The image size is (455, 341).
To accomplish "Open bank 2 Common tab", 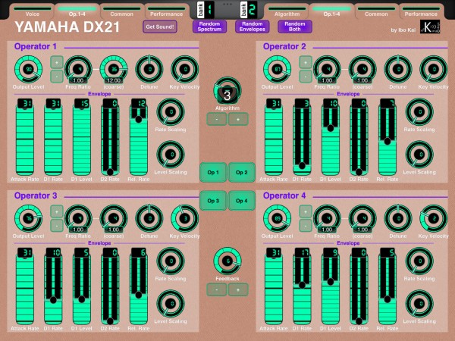I will click(x=376, y=12).
